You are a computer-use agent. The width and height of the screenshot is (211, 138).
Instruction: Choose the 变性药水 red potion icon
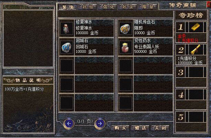pos(125,47)
